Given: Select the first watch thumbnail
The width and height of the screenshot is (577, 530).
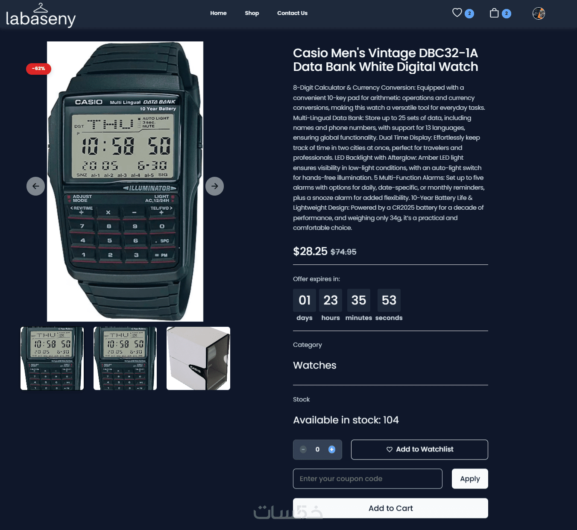Looking at the screenshot, I should [52, 358].
